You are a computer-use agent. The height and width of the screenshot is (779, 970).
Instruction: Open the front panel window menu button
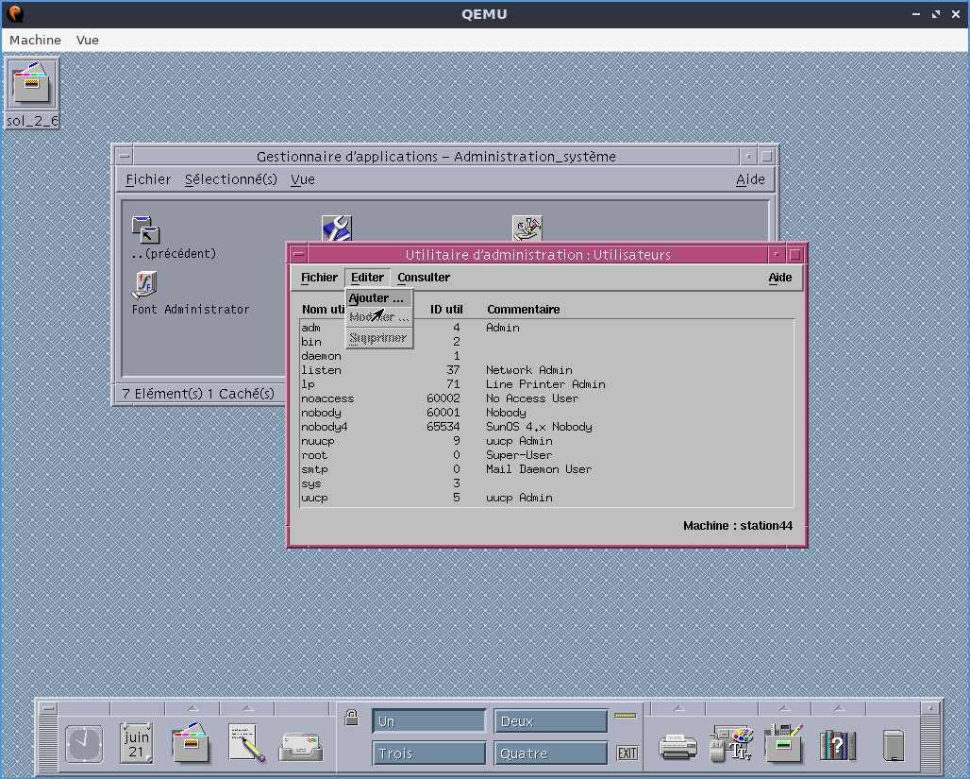(47, 708)
